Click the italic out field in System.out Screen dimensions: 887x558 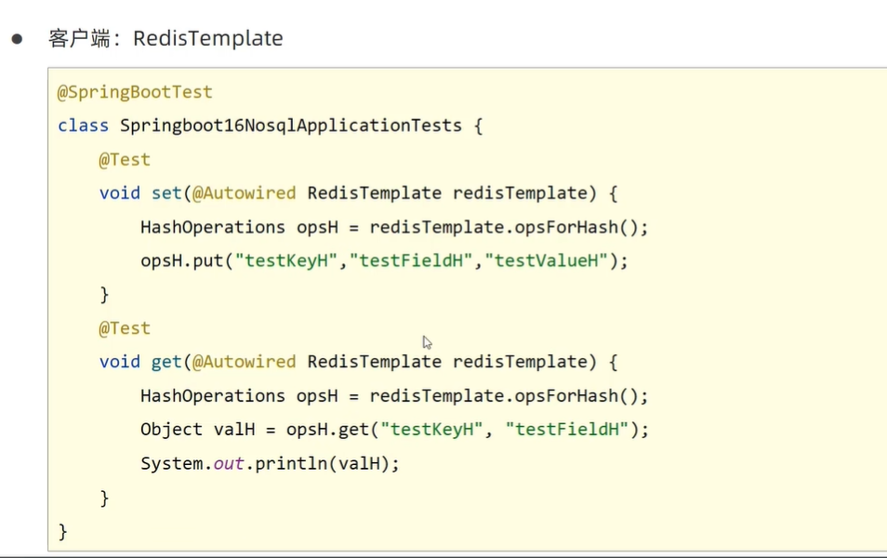pos(229,462)
